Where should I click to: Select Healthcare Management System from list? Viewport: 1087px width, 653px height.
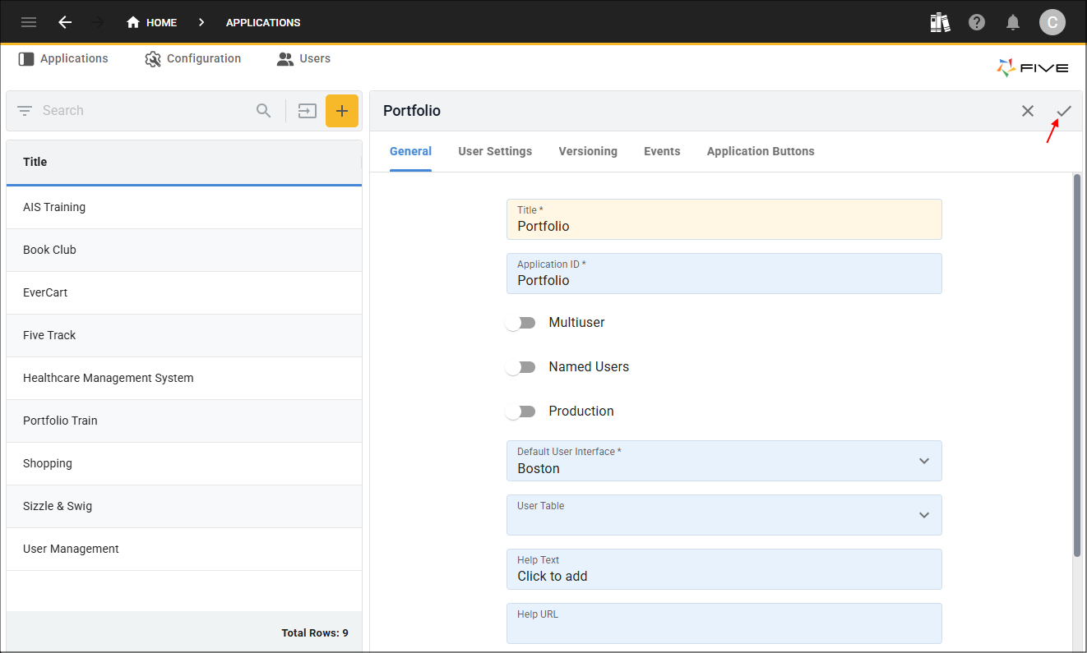point(109,378)
